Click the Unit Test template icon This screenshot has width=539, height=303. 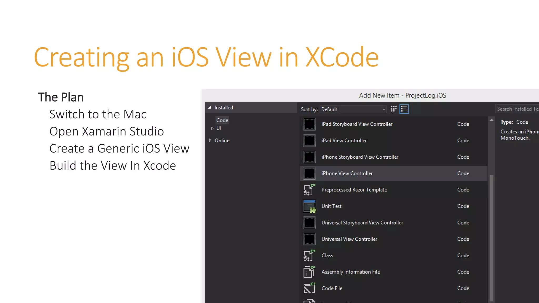(309, 206)
